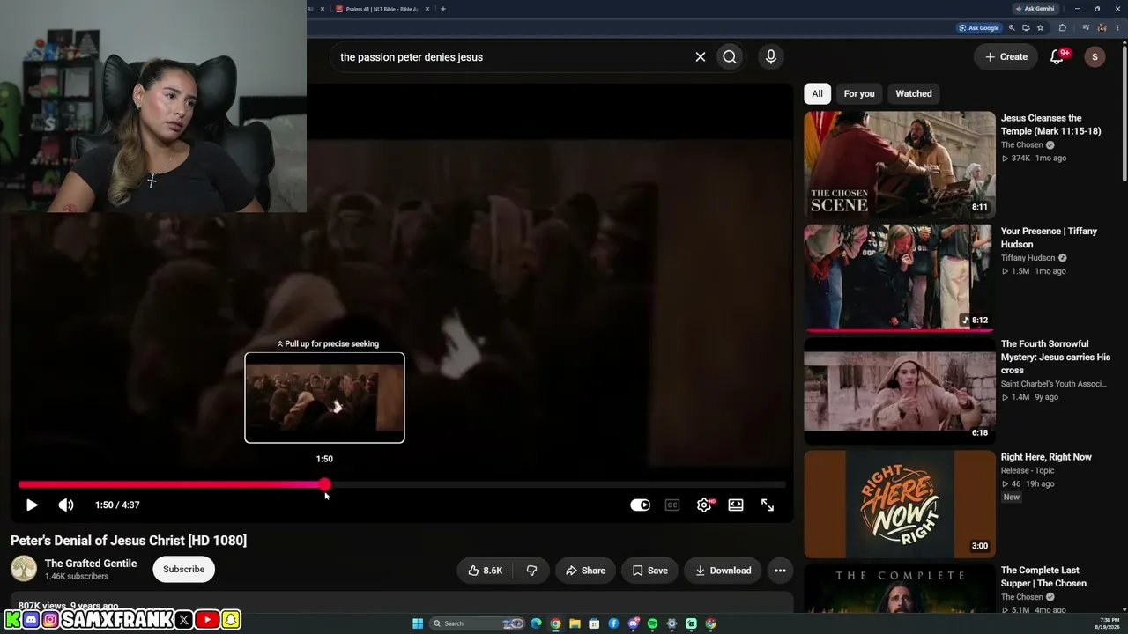Select the Watched filter chip

pyautogui.click(x=914, y=93)
